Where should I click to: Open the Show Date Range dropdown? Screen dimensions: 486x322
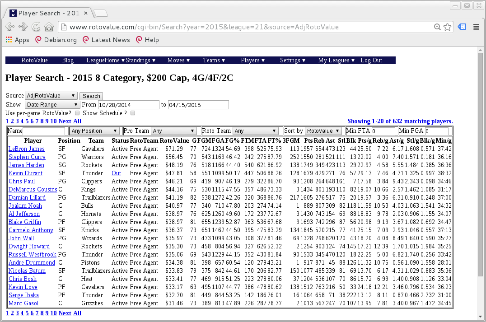52,105
